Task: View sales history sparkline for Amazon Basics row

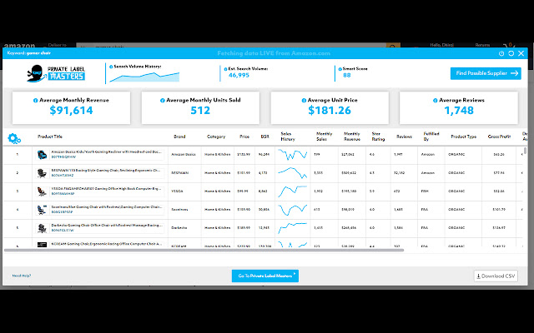Action: click(293, 154)
